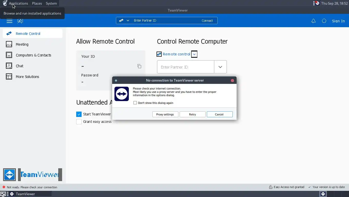Open the hamburger menu in TeamViewer header
Screen dimensions: 349x197
(x=9, y=21)
